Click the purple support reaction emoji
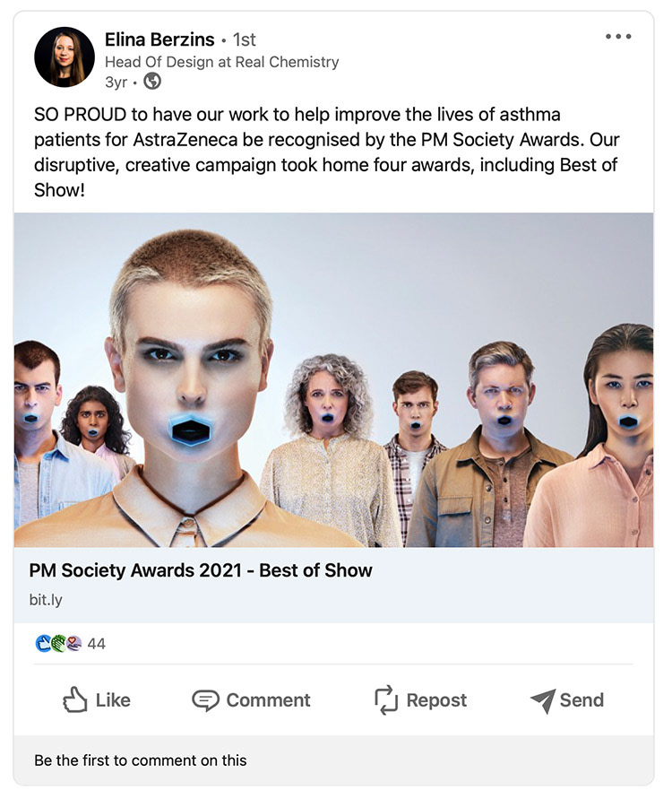The height and width of the screenshot is (799, 672). coord(73,644)
